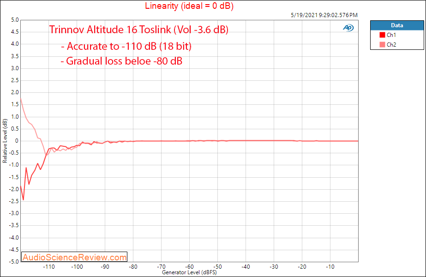Click the positive 2.0 y-axis tick label
Image resolution: width=426 pixels, height=277 pixels.
tap(15, 92)
